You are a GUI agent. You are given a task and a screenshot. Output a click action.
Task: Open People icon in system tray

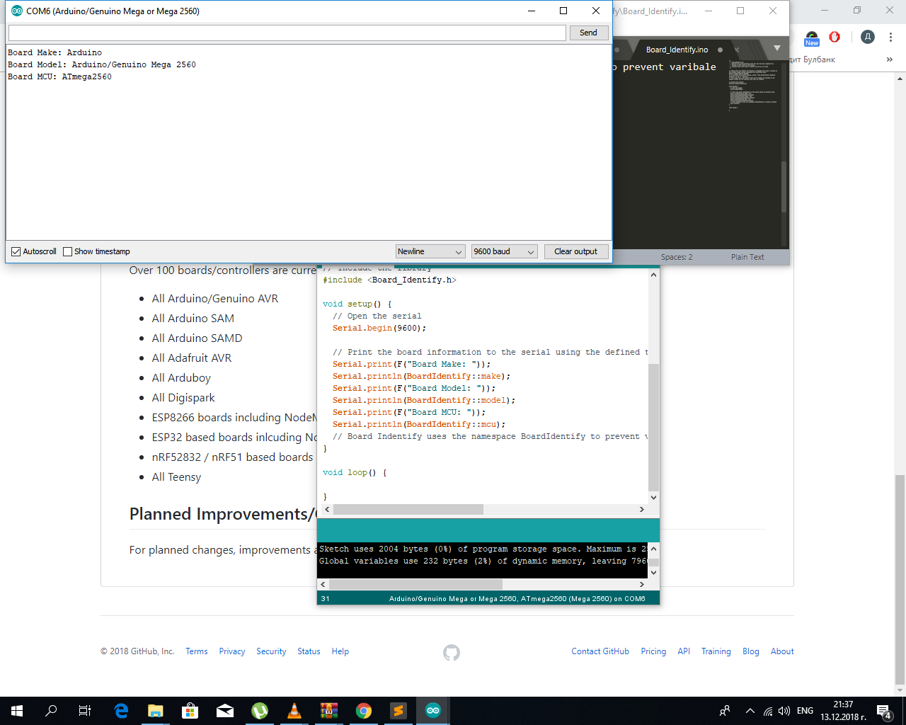click(x=725, y=711)
